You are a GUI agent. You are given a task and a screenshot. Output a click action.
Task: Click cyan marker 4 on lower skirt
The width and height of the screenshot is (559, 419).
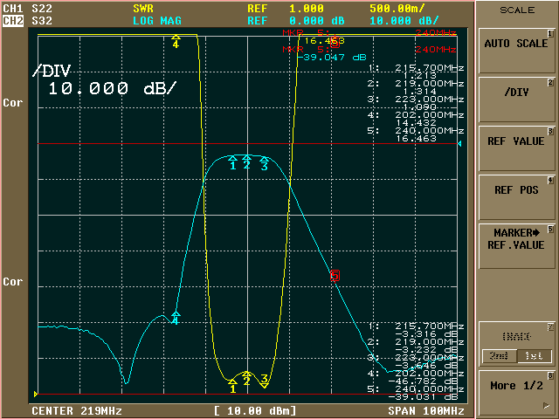(176, 319)
